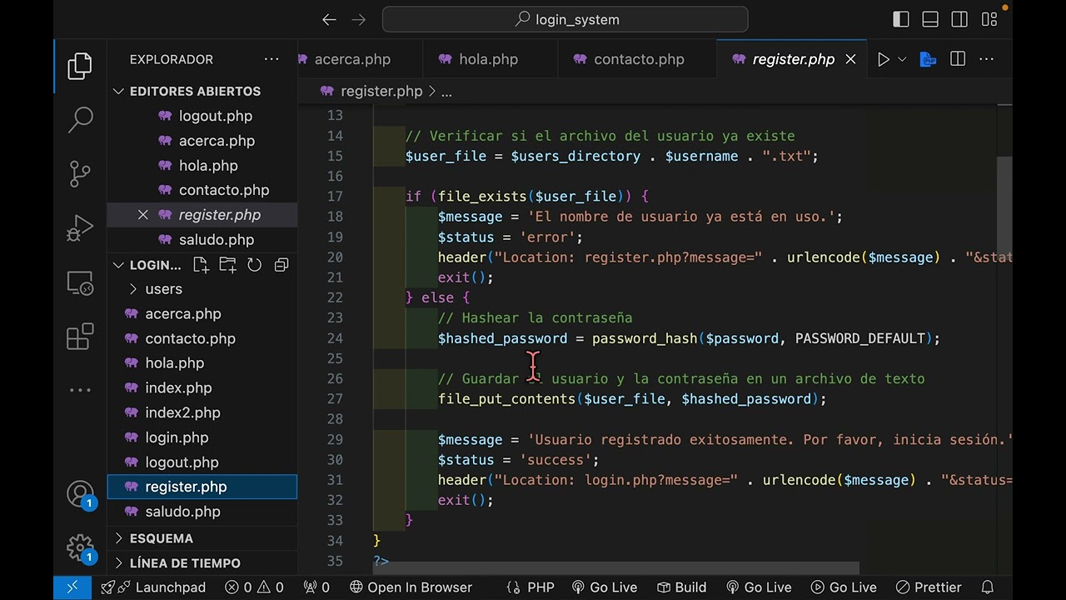Click Prettier in the status bar

pyautogui.click(x=927, y=587)
